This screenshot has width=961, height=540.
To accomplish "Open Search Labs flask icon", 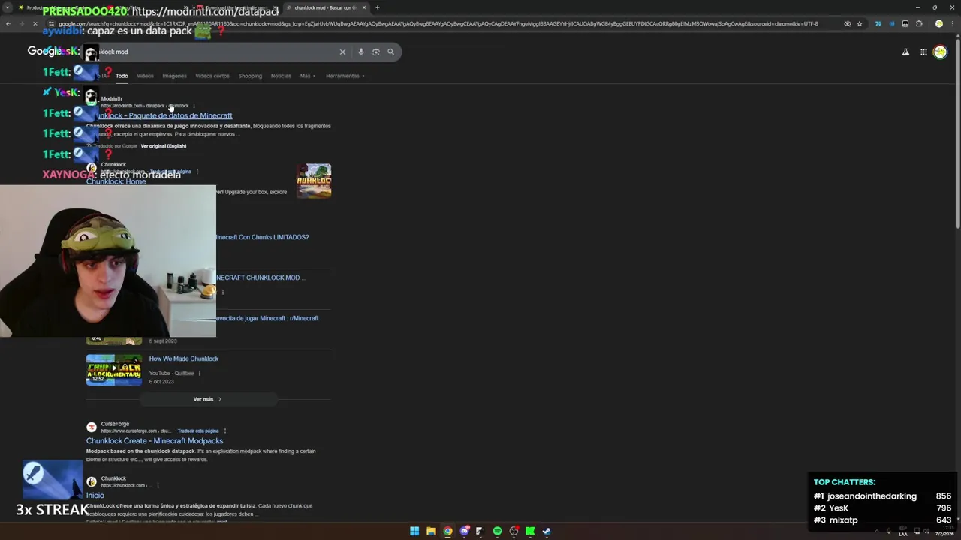I will (905, 52).
